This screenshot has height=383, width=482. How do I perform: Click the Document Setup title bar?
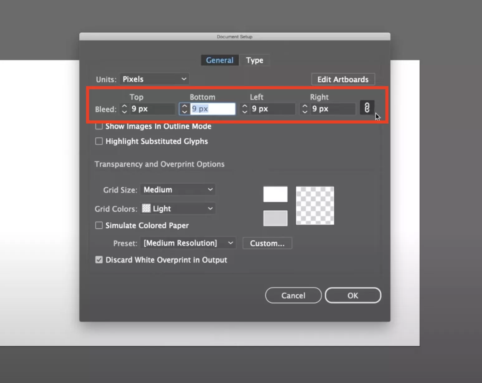pos(235,36)
